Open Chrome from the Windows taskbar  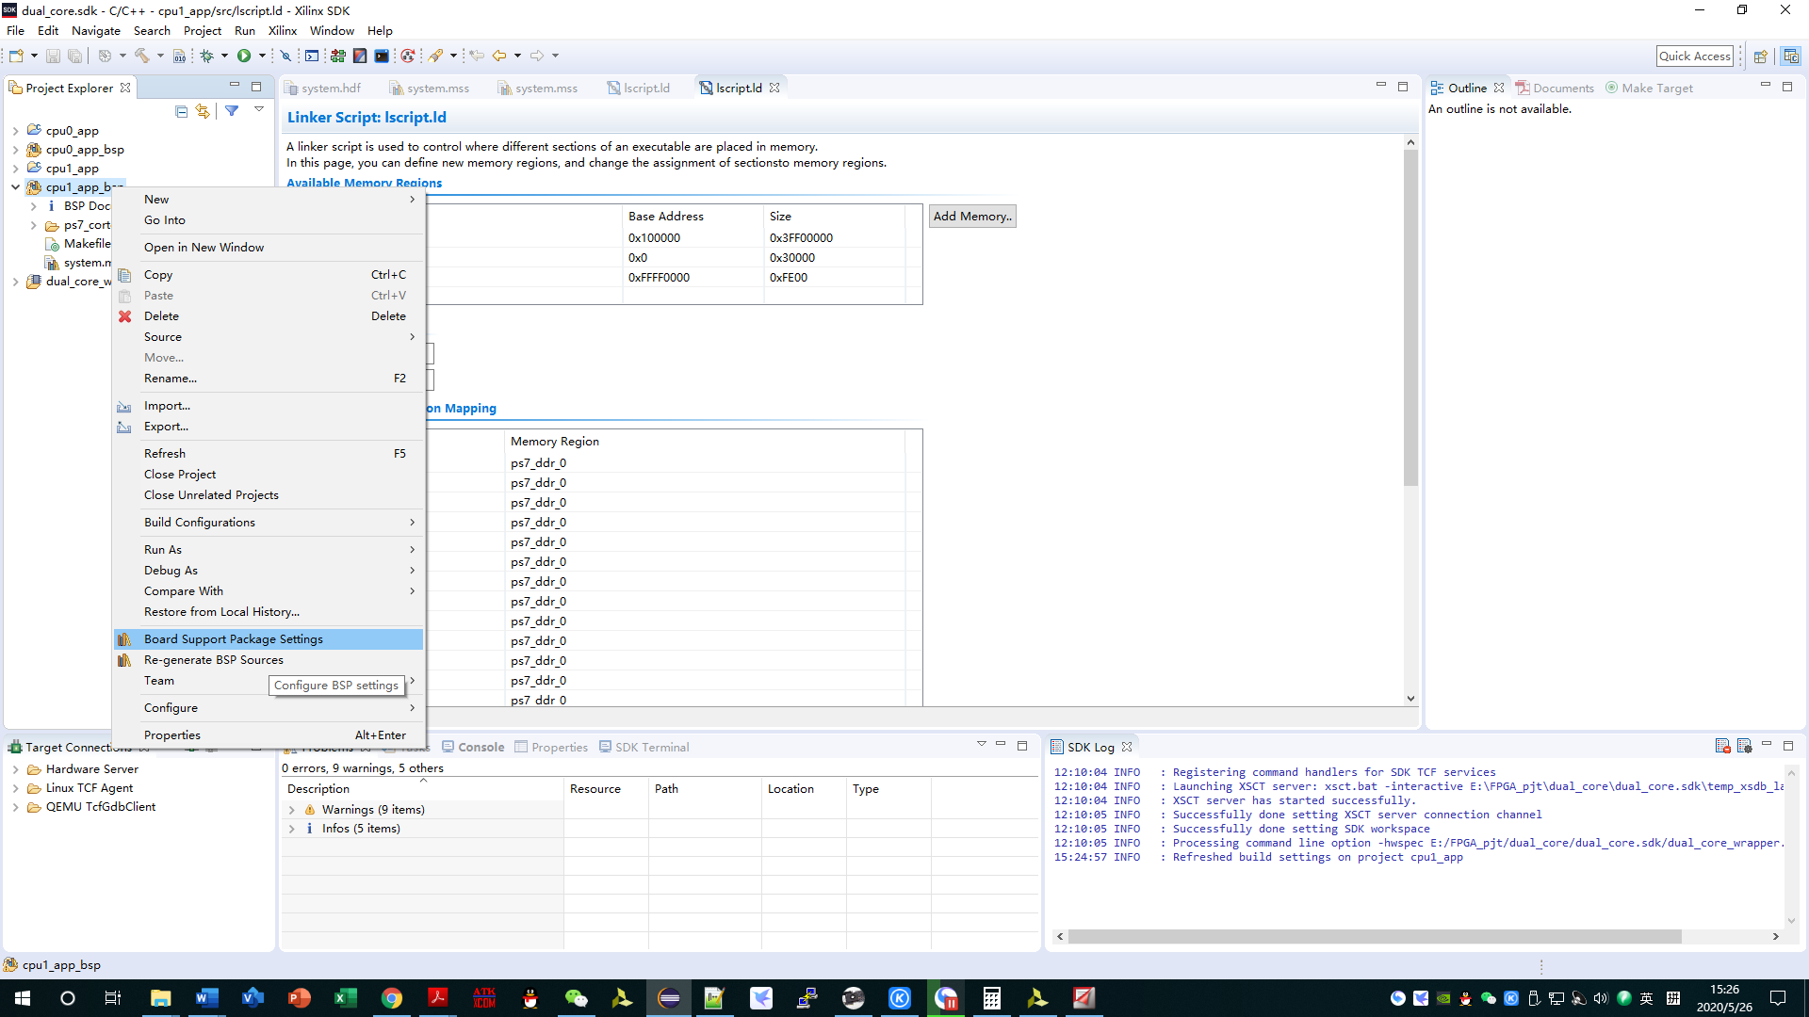(392, 998)
